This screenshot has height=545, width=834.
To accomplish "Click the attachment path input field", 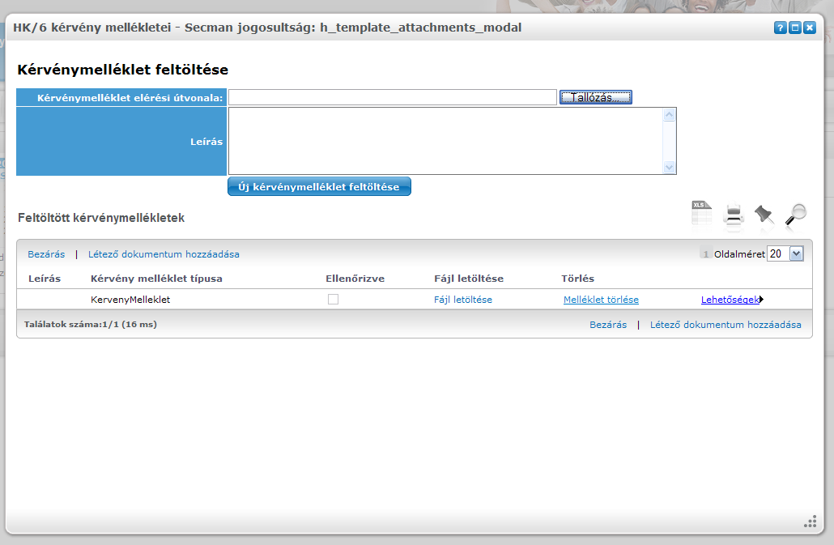I will click(393, 97).
